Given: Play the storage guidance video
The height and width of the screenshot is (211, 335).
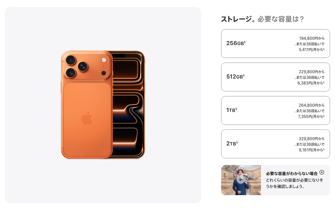Looking at the screenshot, I should pyautogui.click(x=241, y=180).
